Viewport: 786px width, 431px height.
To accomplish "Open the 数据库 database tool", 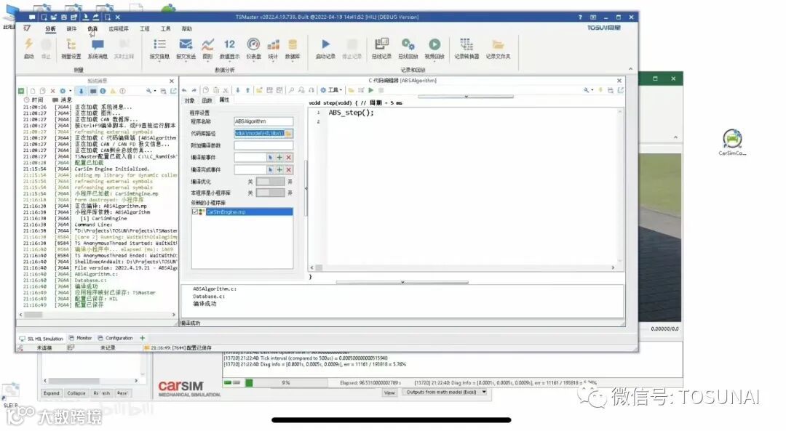I will point(293,49).
